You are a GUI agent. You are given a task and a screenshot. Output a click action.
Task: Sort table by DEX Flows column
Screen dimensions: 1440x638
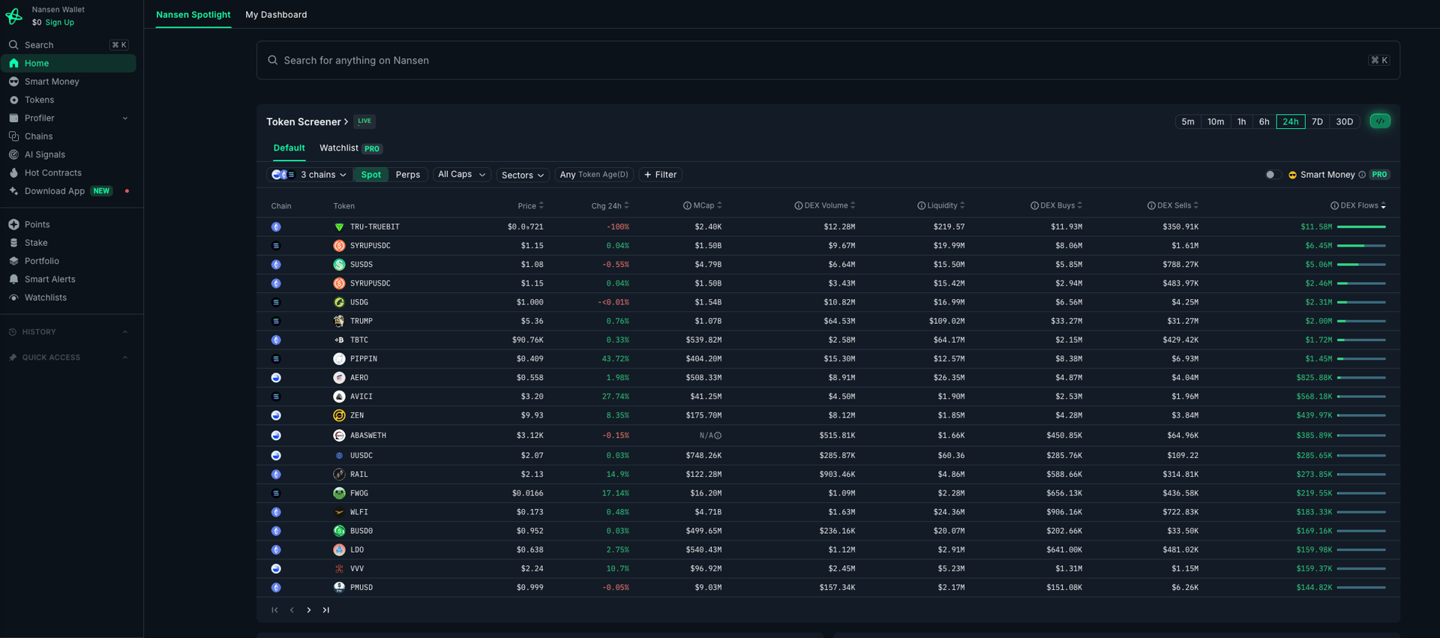pyautogui.click(x=1358, y=205)
